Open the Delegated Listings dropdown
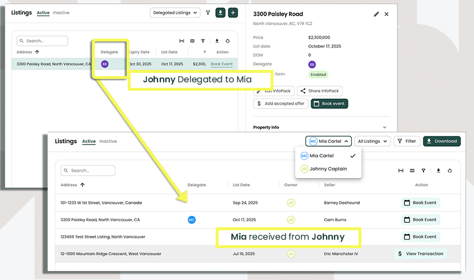The height and width of the screenshot is (280, 474). click(x=175, y=12)
